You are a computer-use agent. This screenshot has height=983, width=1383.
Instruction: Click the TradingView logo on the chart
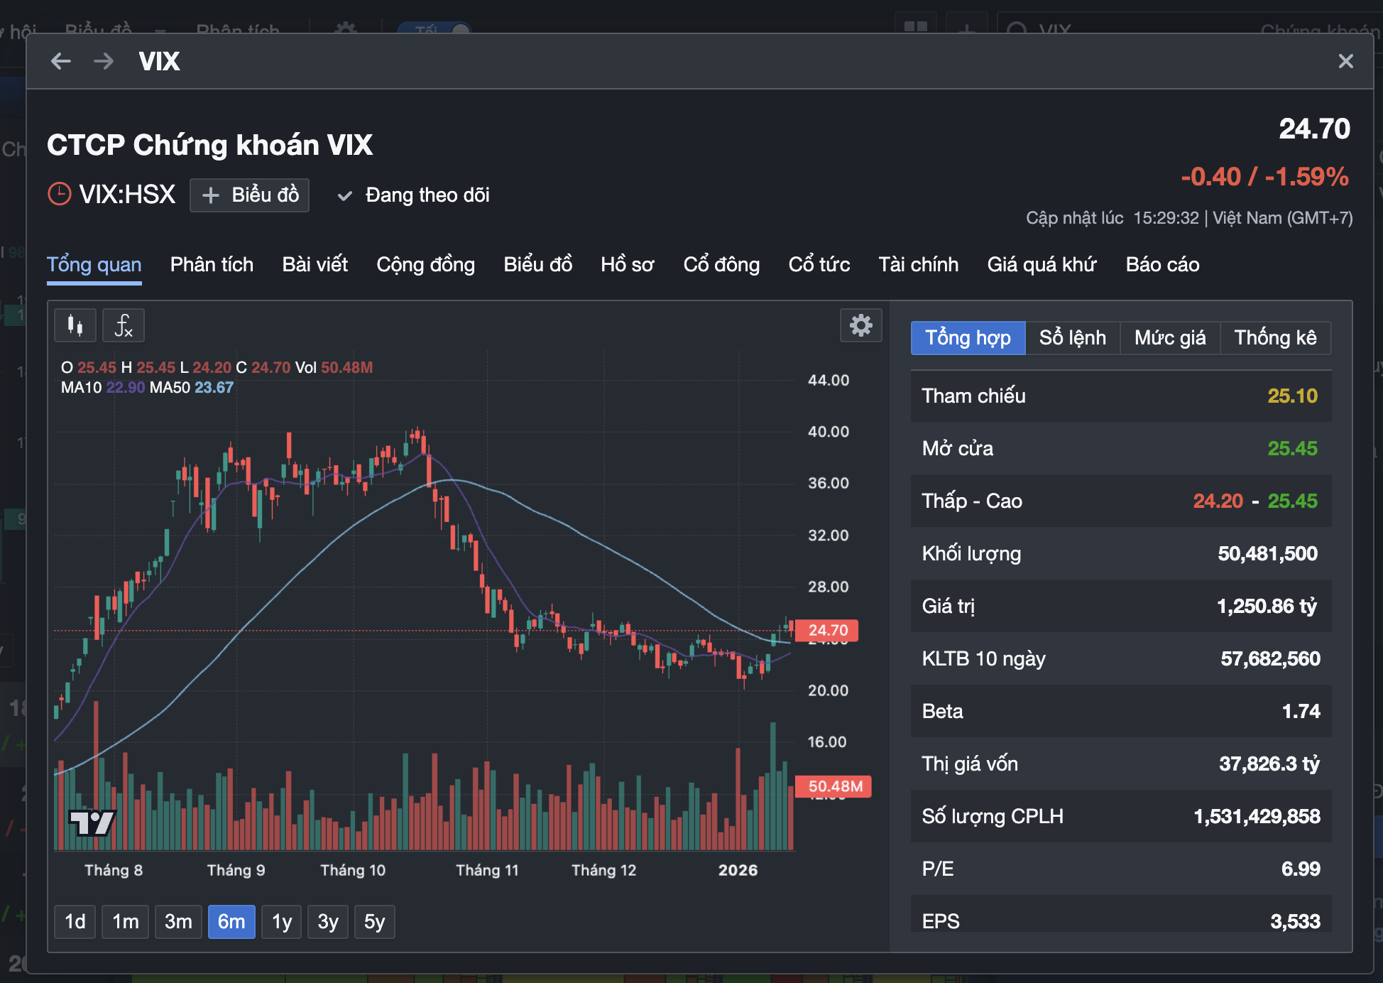click(x=92, y=822)
